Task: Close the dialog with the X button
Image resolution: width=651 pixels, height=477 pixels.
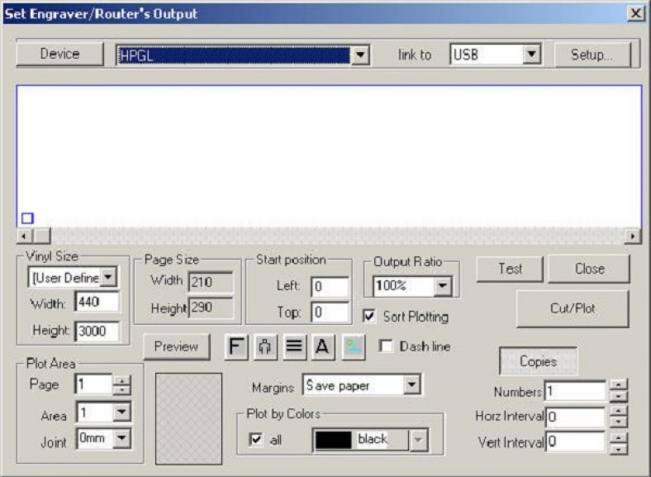Action: coord(635,13)
